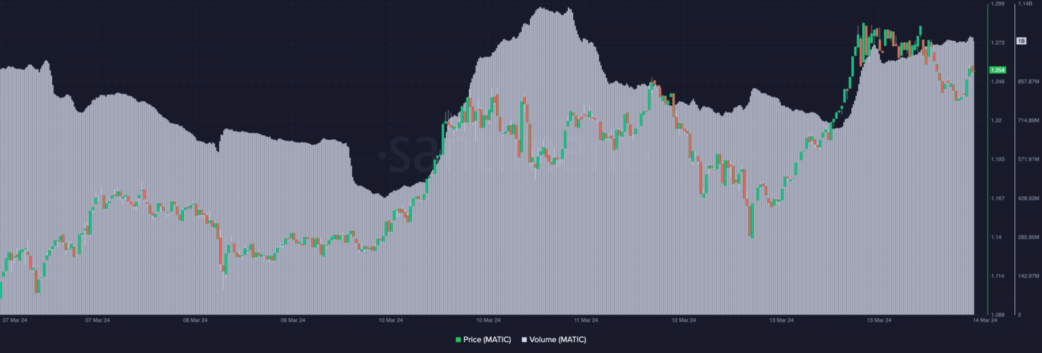
Task: Click the 1.273 price axis value
Action: click(x=998, y=43)
